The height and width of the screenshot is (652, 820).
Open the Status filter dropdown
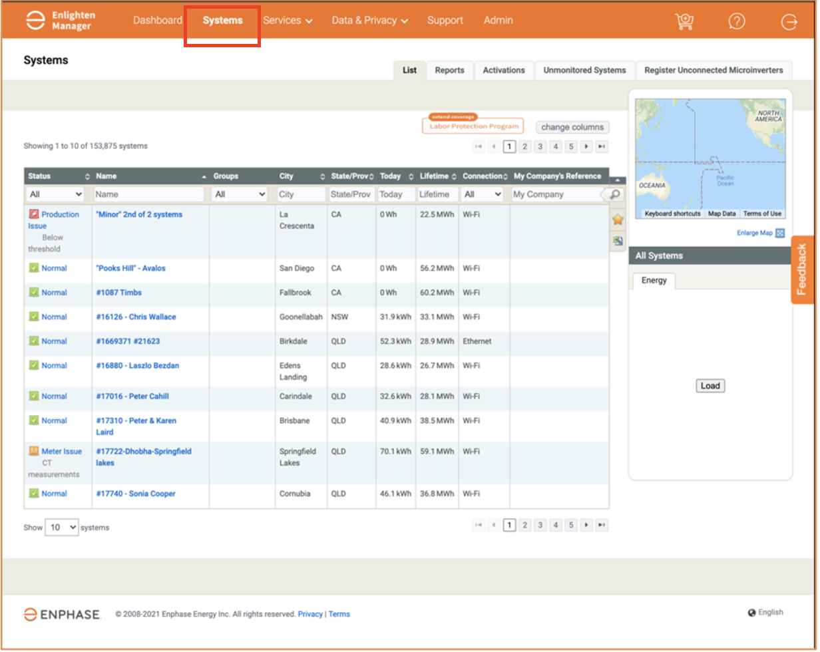pos(56,194)
